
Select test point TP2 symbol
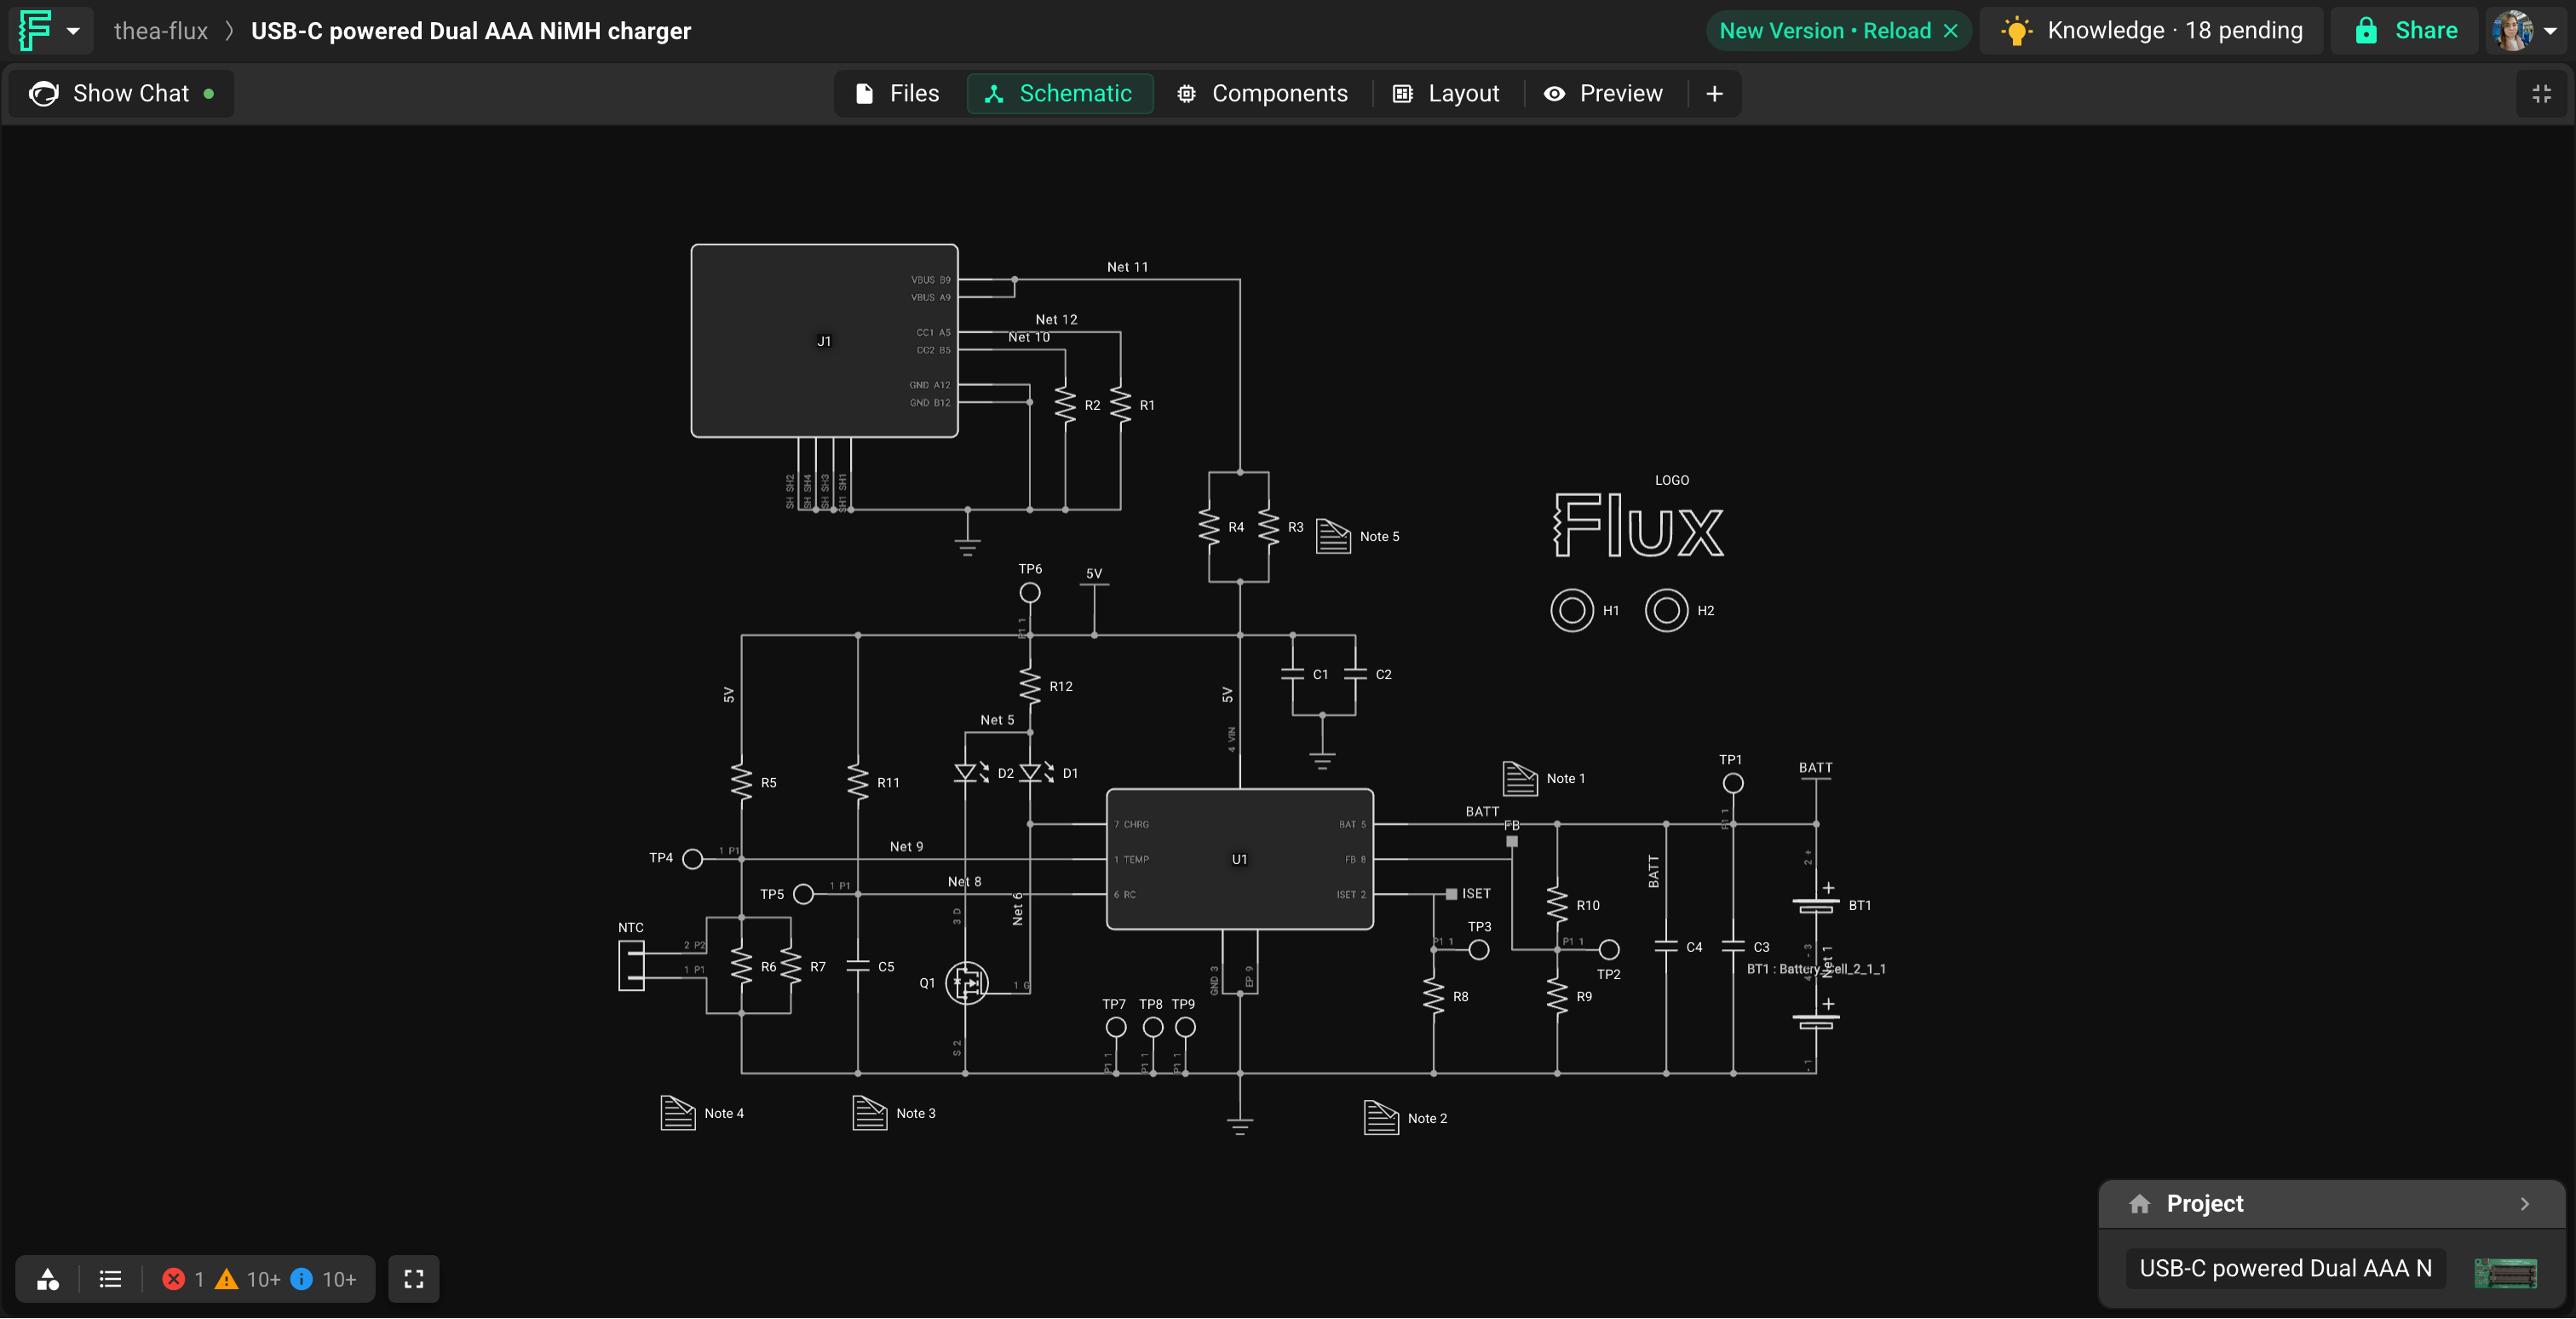(x=1609, y=949)
